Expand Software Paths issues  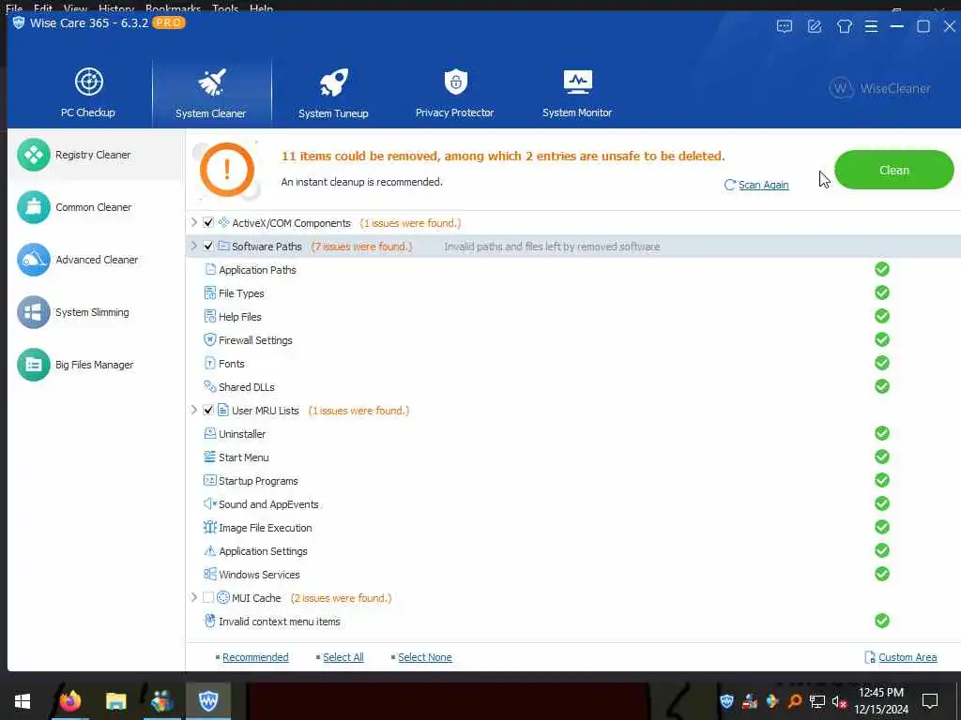[194, 246]
